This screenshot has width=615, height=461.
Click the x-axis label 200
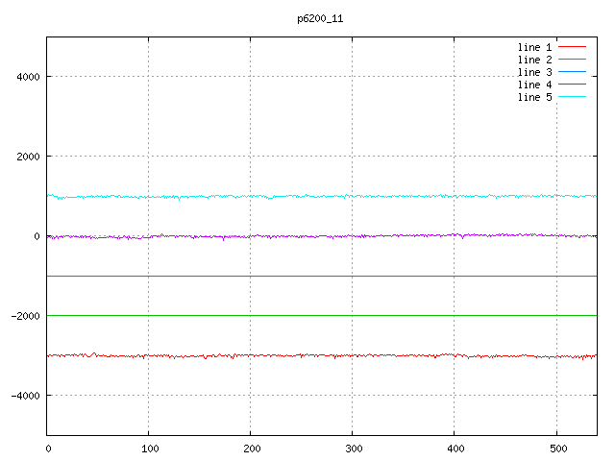click(252, 449)
